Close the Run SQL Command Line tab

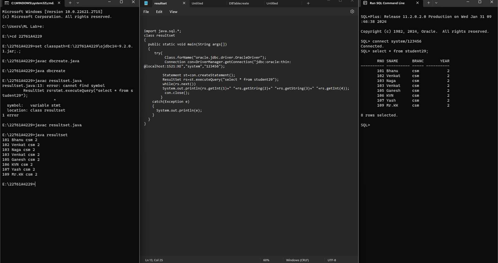417,3
